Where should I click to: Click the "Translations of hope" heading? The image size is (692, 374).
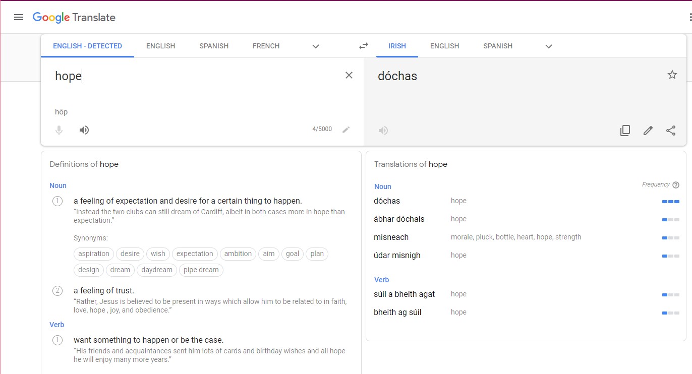[411, 164]
